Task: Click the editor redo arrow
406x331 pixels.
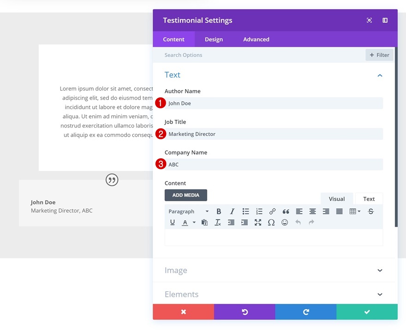Action: pos(311,222)
